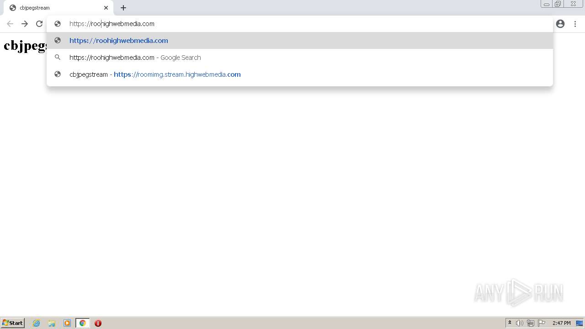Click the Show desktop tray icon
This screenshot has height=329, width=585.
point(580,323)
